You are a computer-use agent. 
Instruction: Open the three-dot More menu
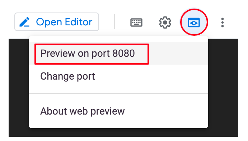click(x=223, y=22)
